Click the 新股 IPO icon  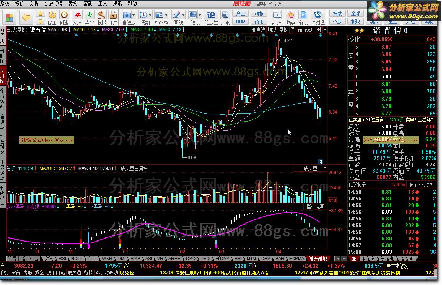pyautogui.click(x=303, y=17)
